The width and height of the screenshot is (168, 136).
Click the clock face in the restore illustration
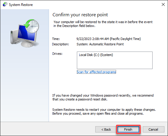click(x=32, y=26)
